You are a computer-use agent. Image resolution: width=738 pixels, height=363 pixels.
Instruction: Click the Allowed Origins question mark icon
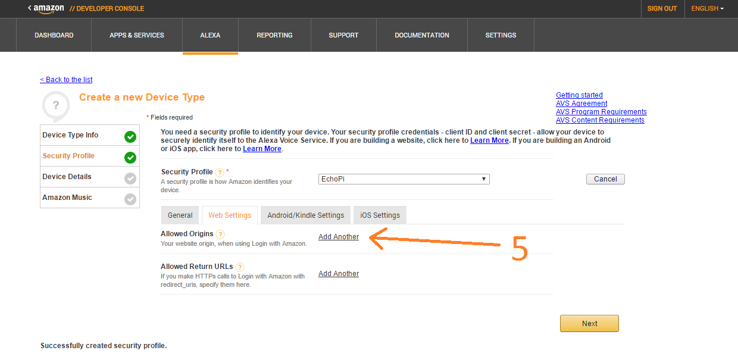(220, 234)
